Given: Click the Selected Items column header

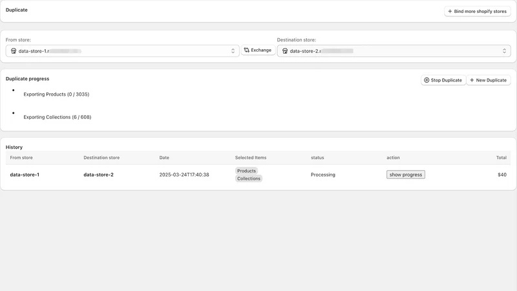Looking at the screenshot, I should click(x=251, y=158).
